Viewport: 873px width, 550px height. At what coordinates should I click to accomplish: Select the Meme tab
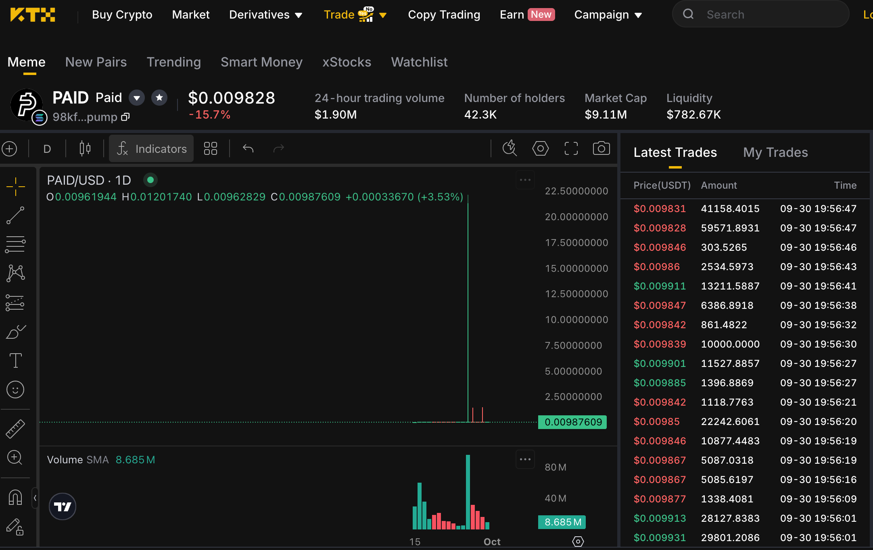coord(27,62)
